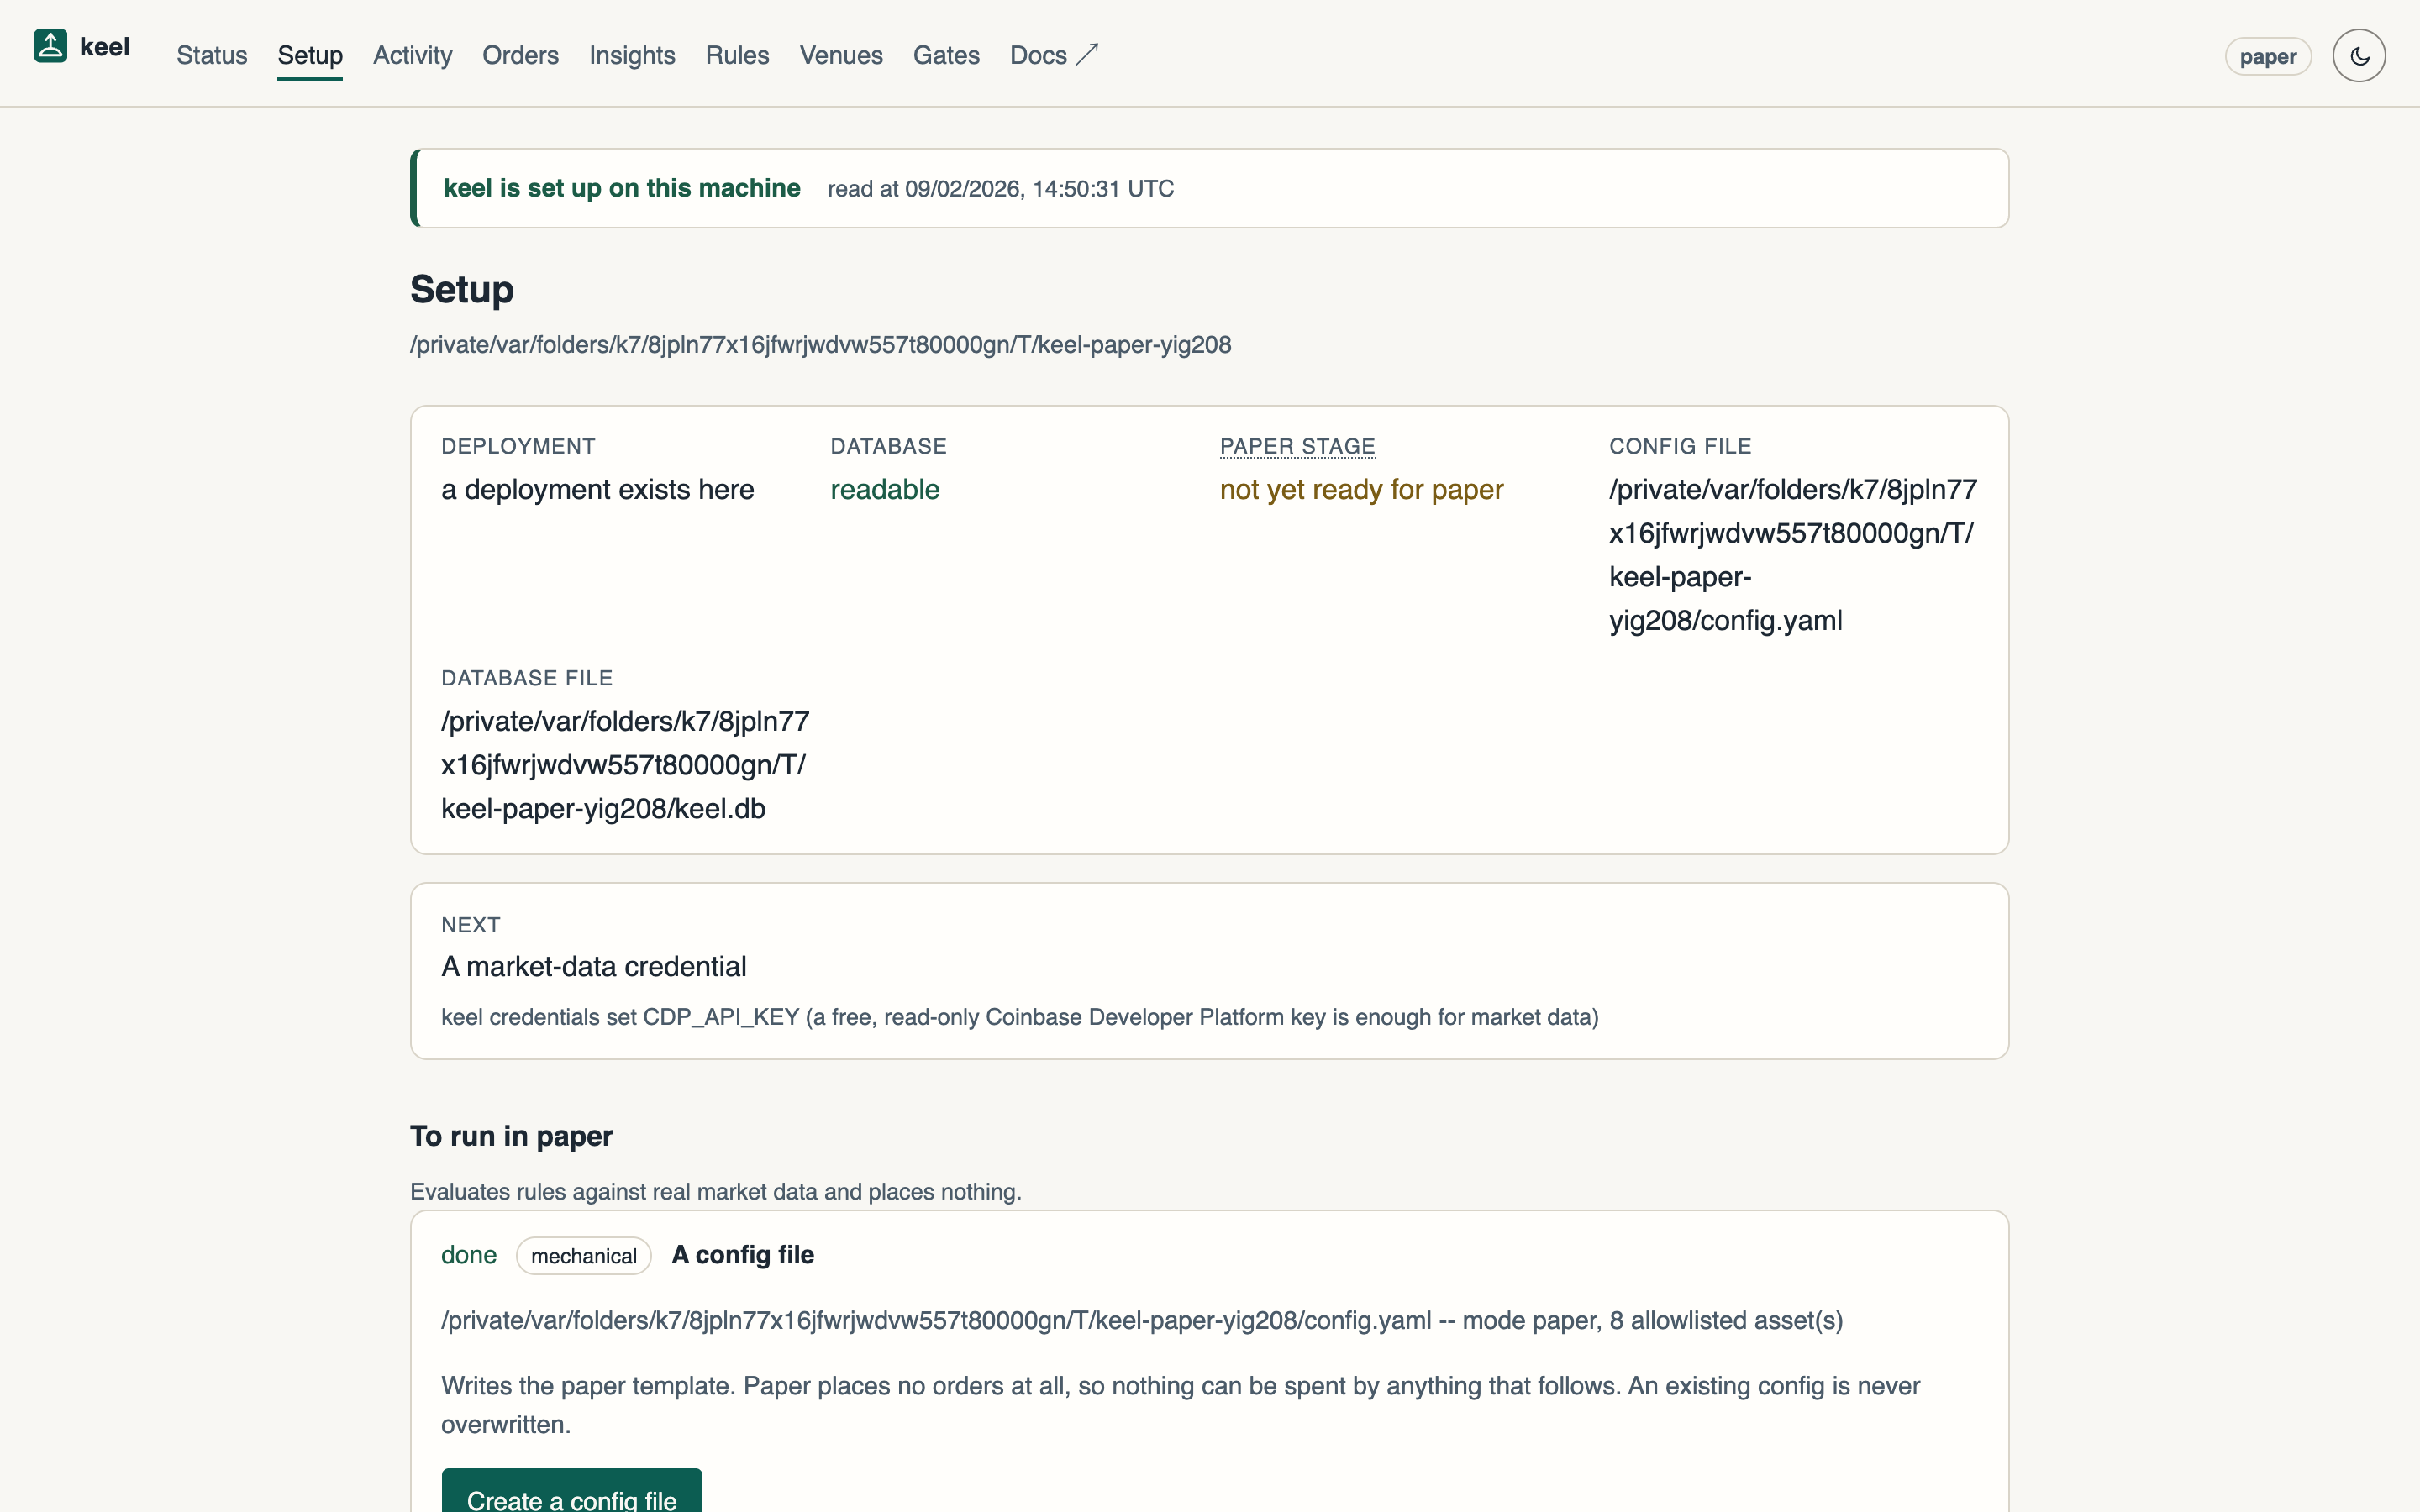Click the 'not yet ready for paper' status

pos(1361,490)
